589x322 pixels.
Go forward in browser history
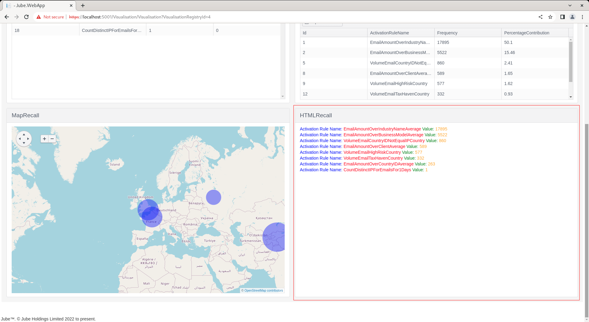17,17
